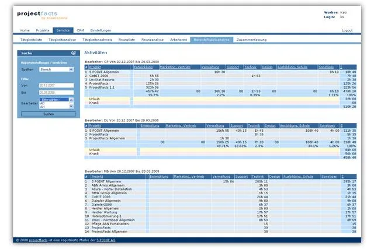This screenshot has width=374, height=249.
Task: Sort the DL table by Verwaltung
Action: coord(215,126)
